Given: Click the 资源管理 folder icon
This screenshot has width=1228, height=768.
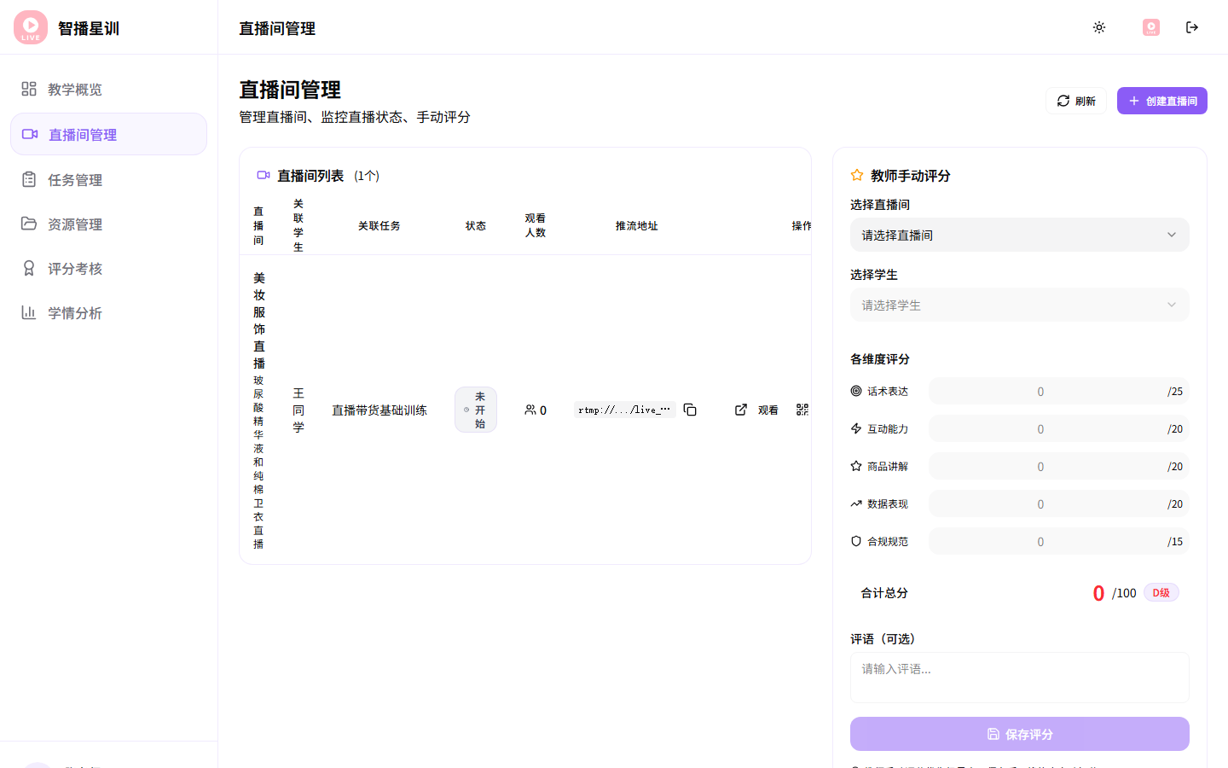Looking at the screenshot, I should click(29, 224).
